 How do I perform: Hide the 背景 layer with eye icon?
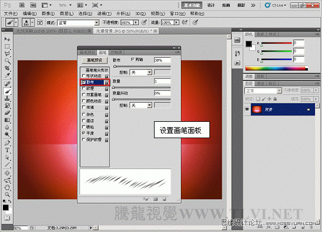point(247,109)
